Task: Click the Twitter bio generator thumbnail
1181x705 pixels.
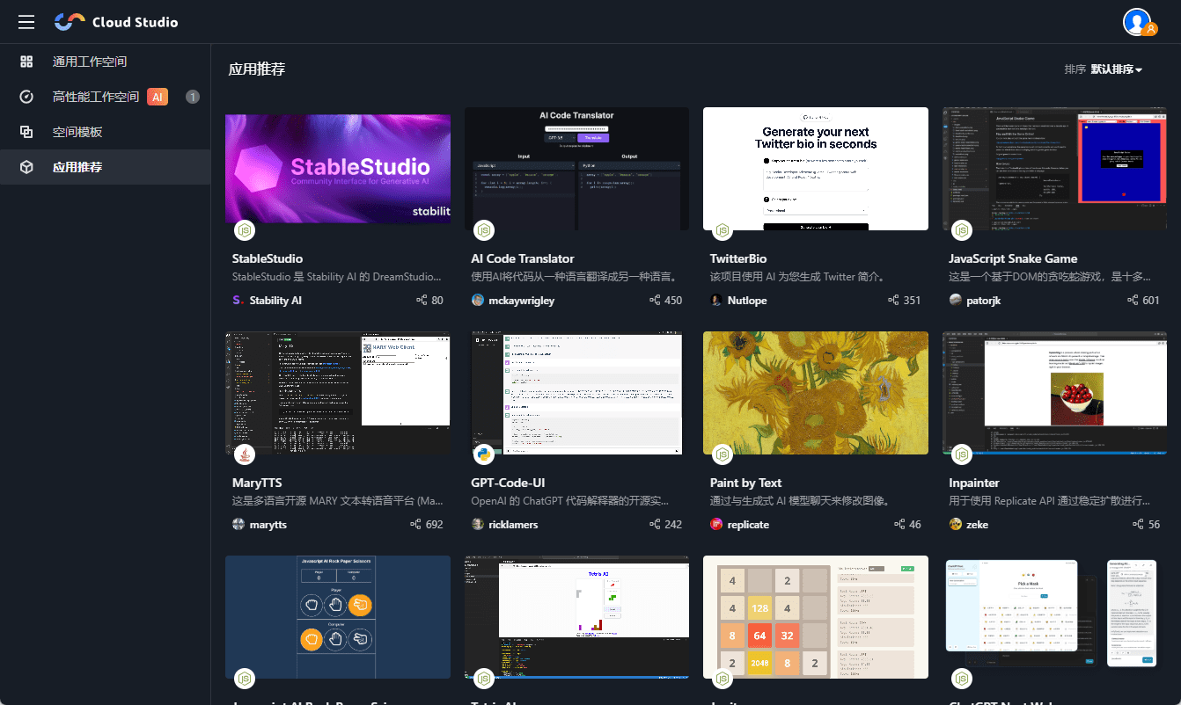Action: coord(816,169)
